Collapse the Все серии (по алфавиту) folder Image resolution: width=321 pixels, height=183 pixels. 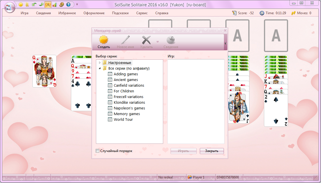pyautogui.click(x=100, y=68)
